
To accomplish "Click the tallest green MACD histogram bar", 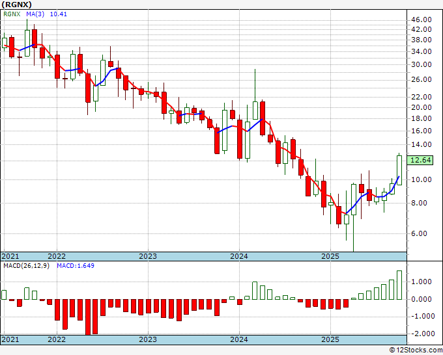I will coord(399,285).
